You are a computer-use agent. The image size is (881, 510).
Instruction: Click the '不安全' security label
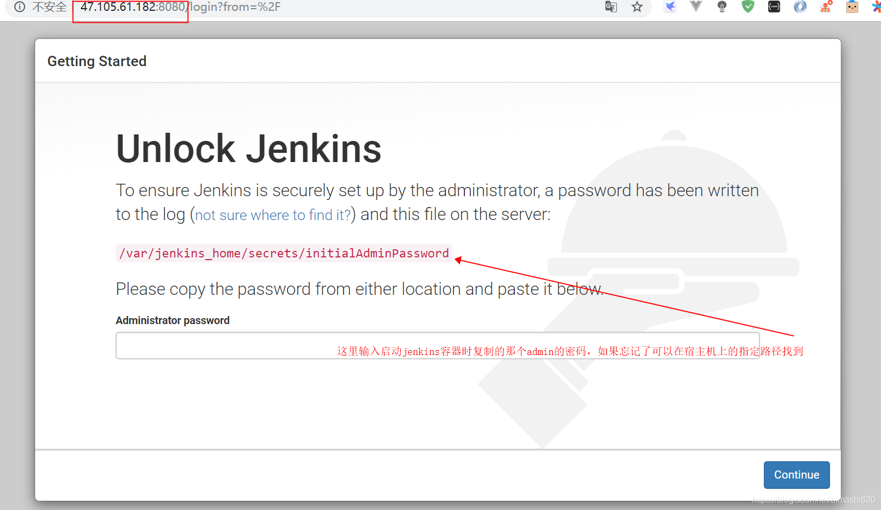click(x=49, y=7)
